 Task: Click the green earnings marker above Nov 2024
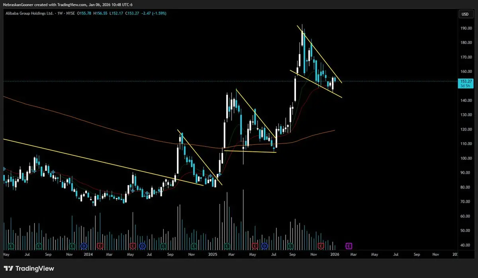pyautogui.click(x=194, y=246)
